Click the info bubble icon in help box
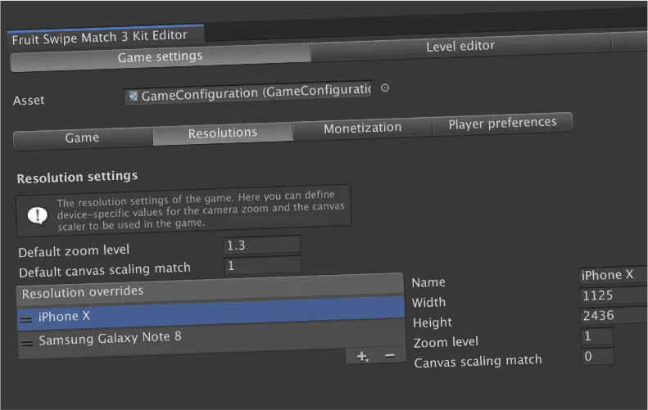 click(38, 215)
